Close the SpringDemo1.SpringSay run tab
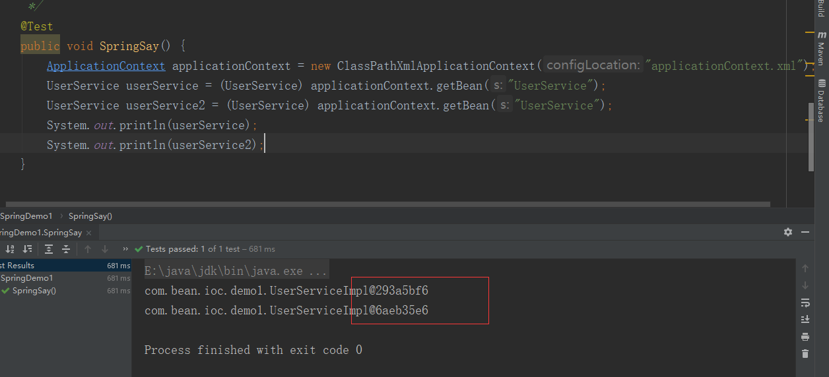This screenshot has height=377, width=829. point(89,233)
